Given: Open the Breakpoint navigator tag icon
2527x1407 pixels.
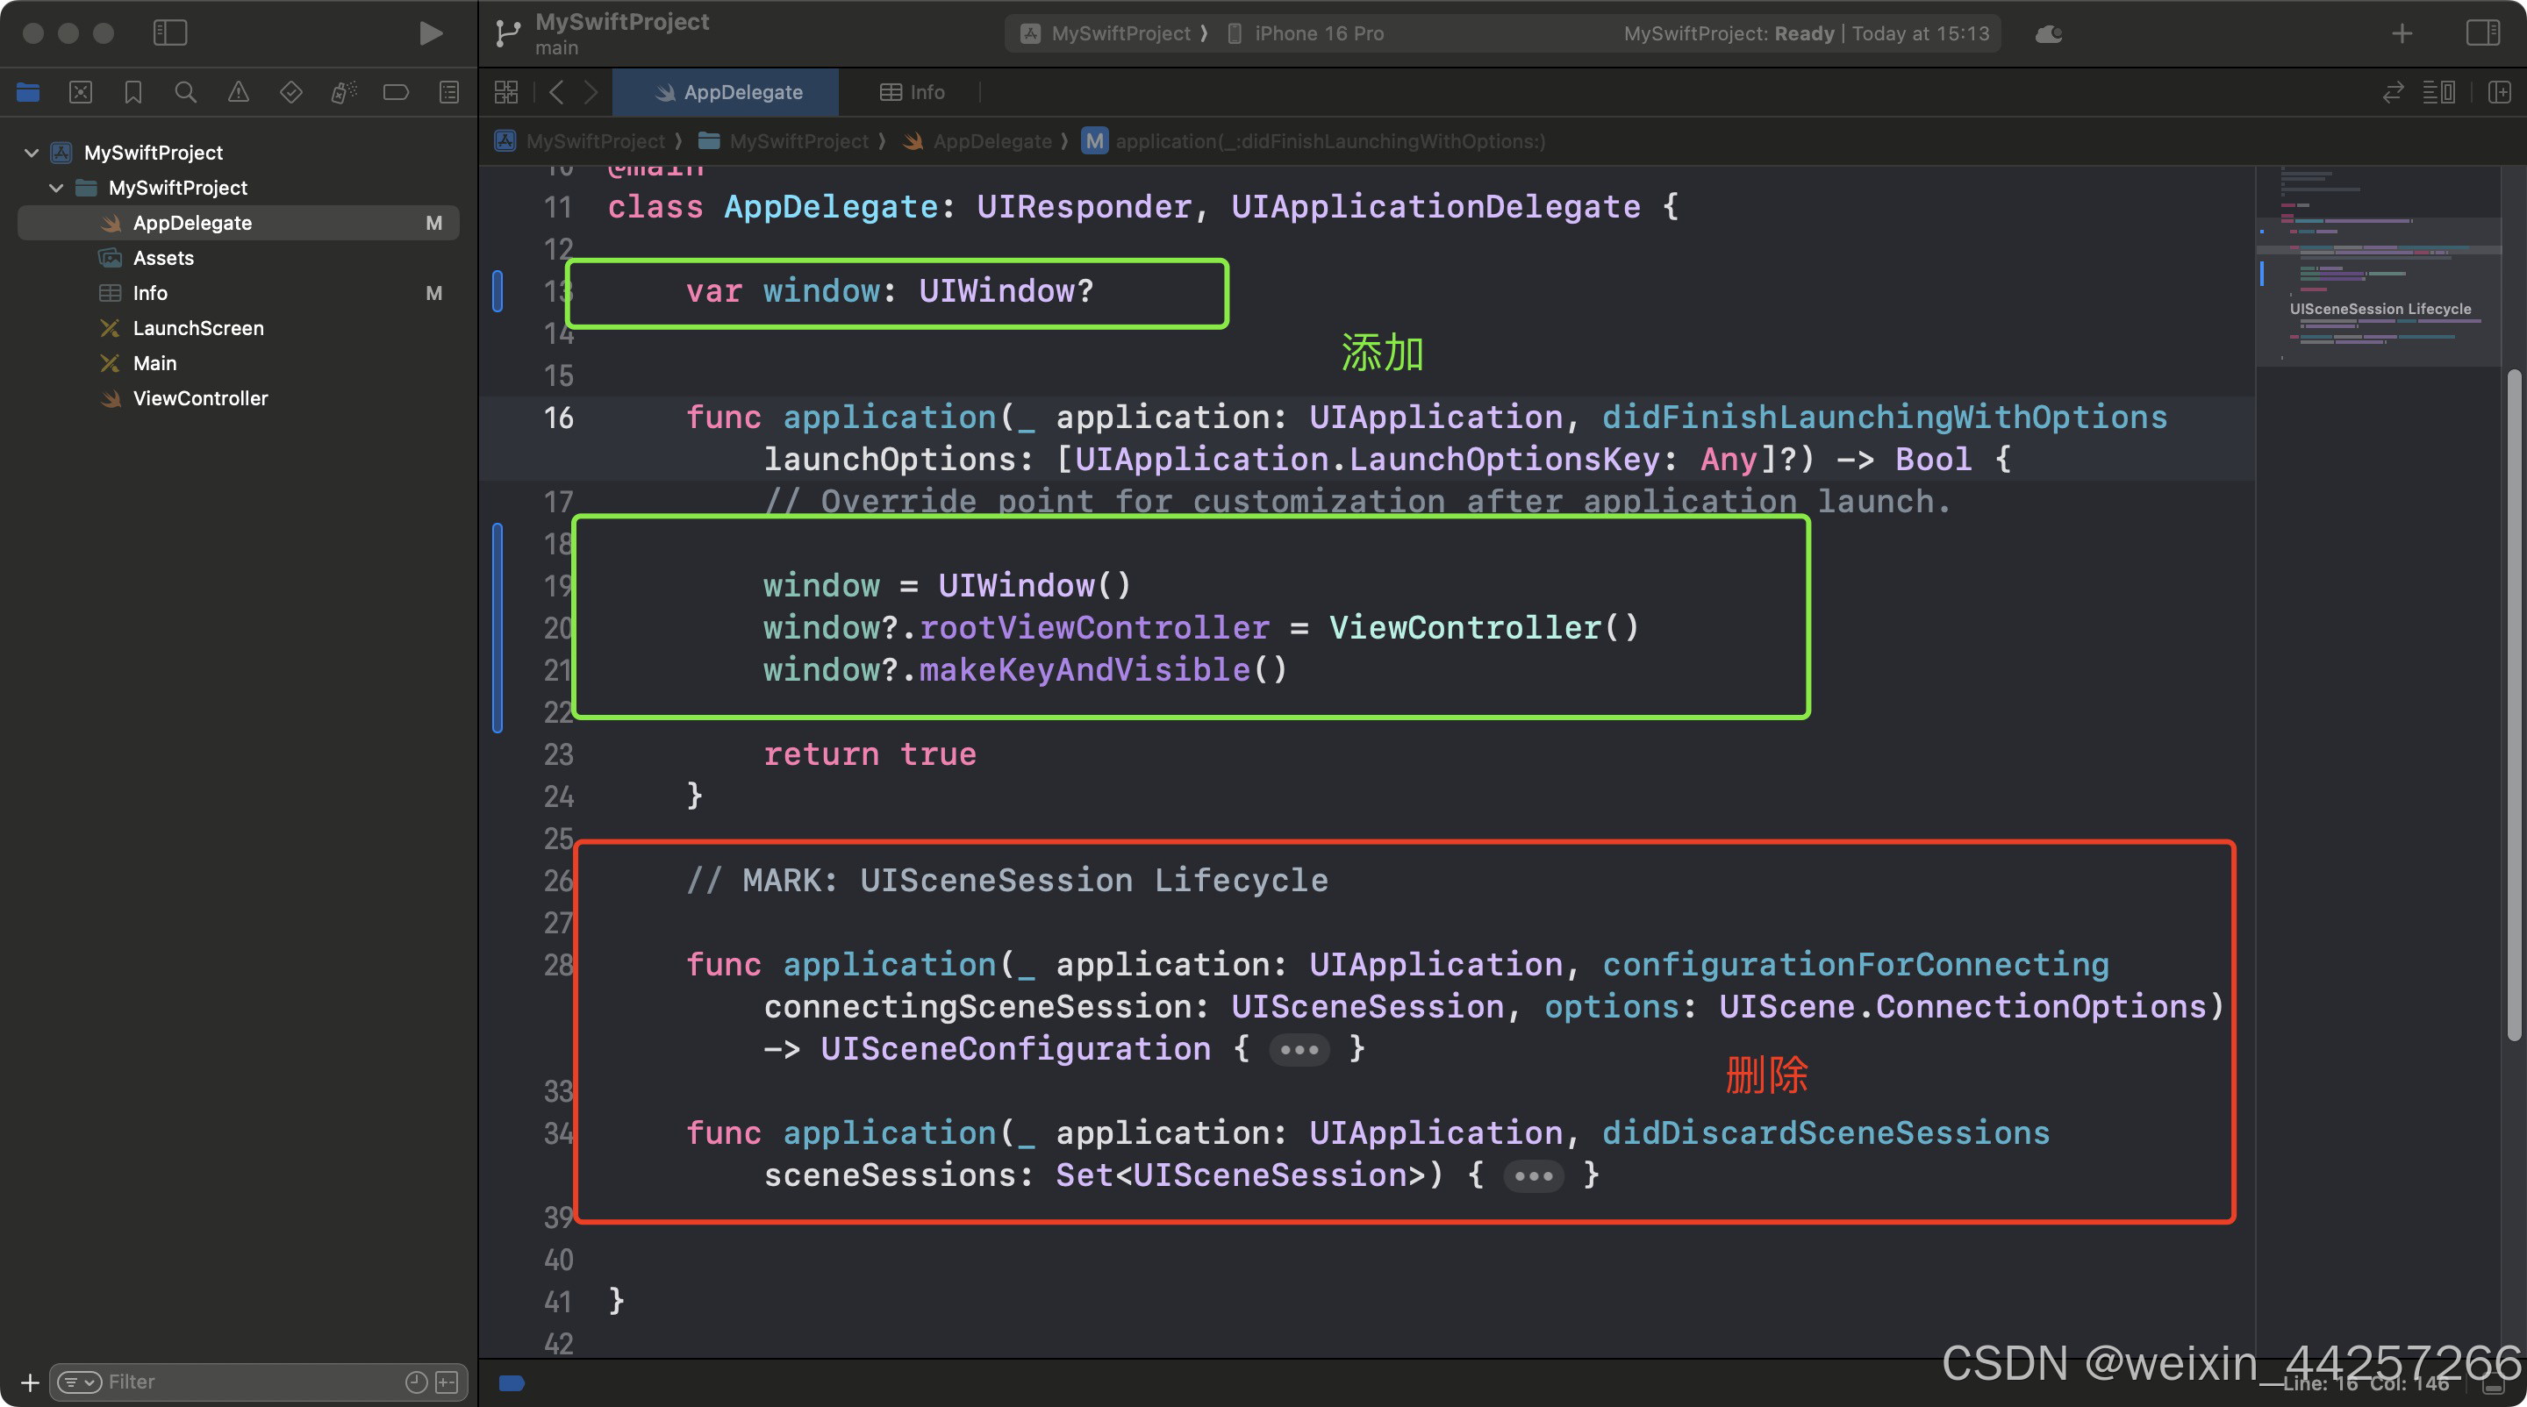Looking at the screenshot, I should click(396, 91).
